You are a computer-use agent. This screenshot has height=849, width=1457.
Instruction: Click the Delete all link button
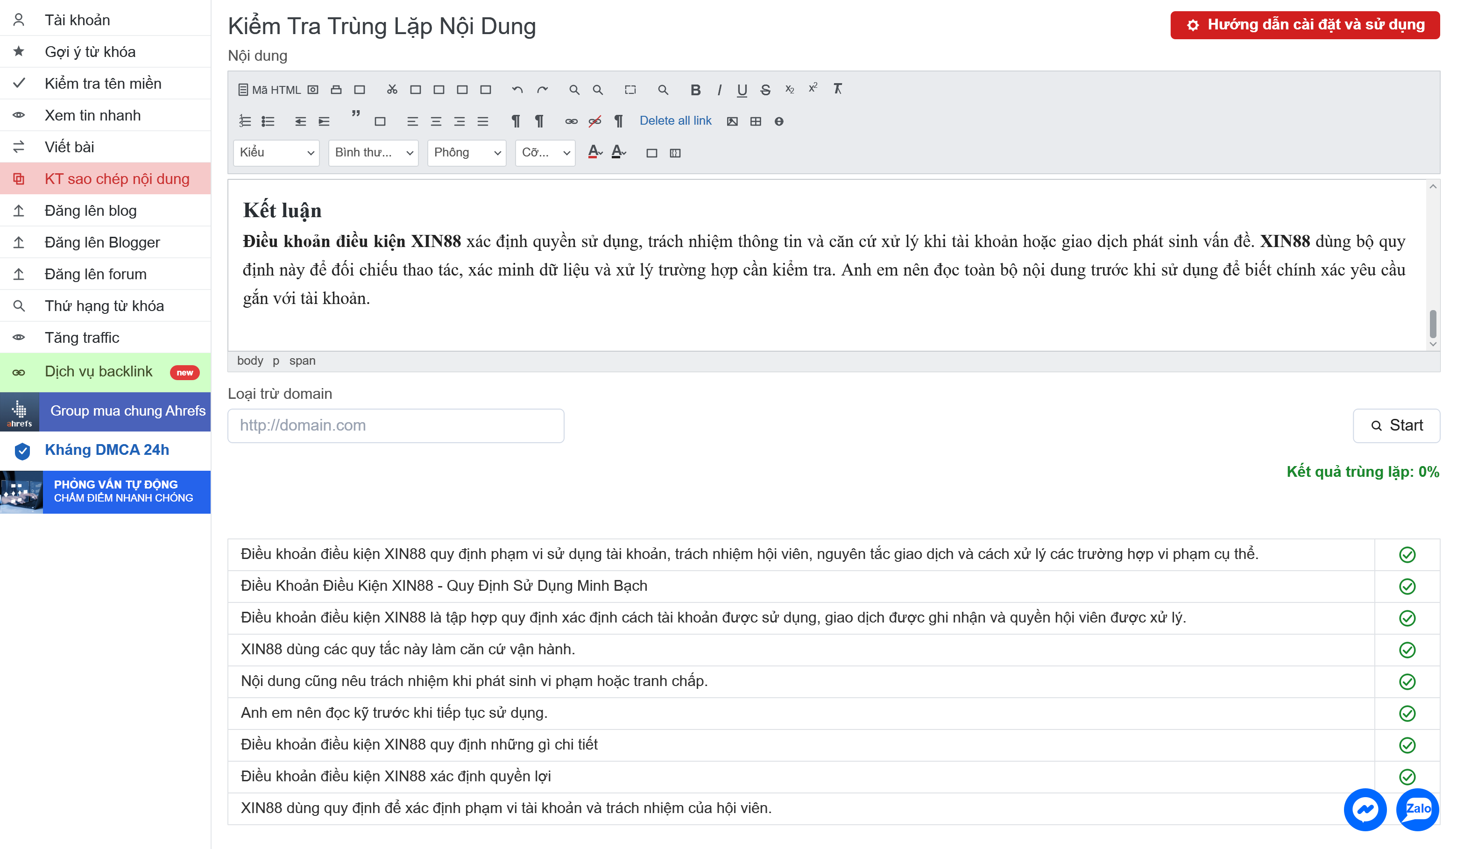coord(675,121)
